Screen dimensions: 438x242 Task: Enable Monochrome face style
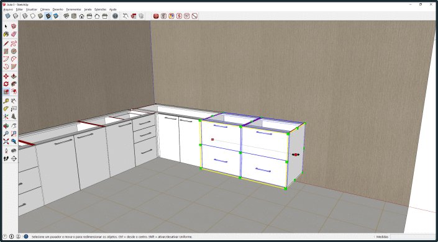[56, 16]
